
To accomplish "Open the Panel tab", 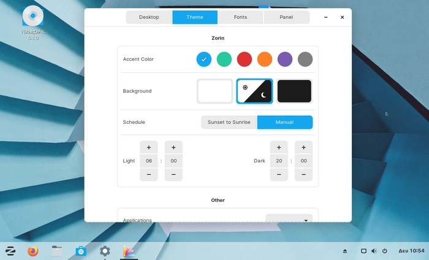I will (x=286, y=17).
